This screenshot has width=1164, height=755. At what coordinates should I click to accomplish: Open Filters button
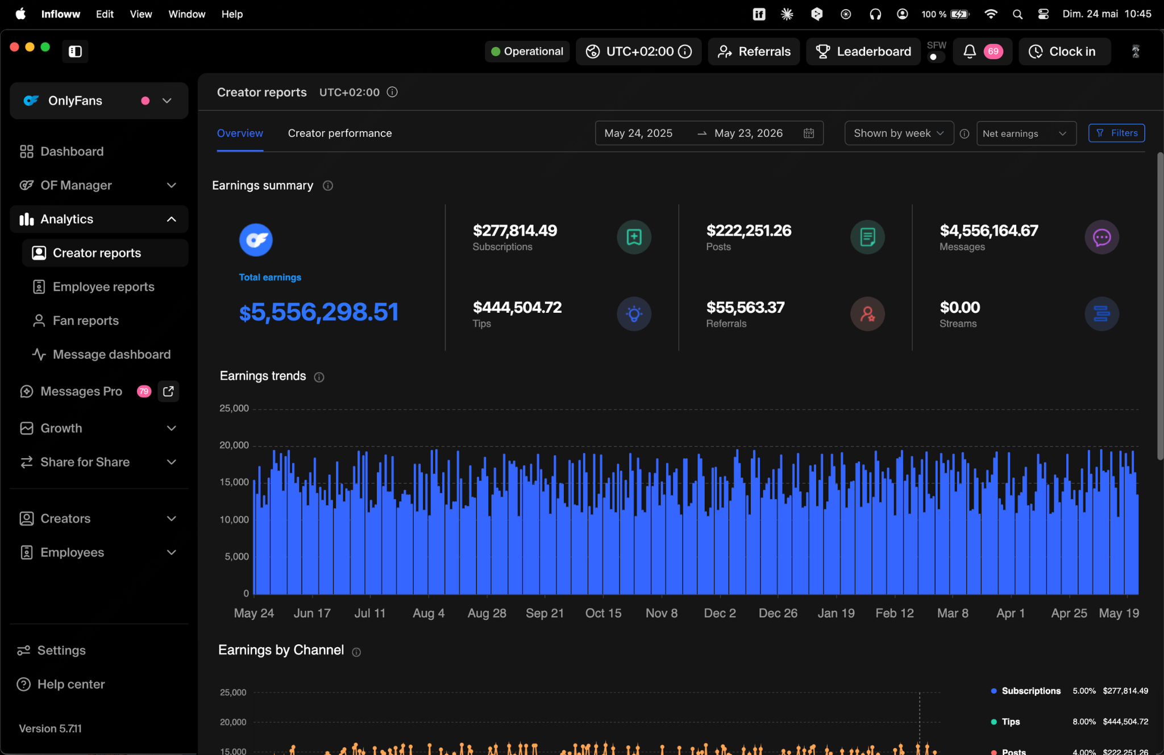click(1116, 133)
